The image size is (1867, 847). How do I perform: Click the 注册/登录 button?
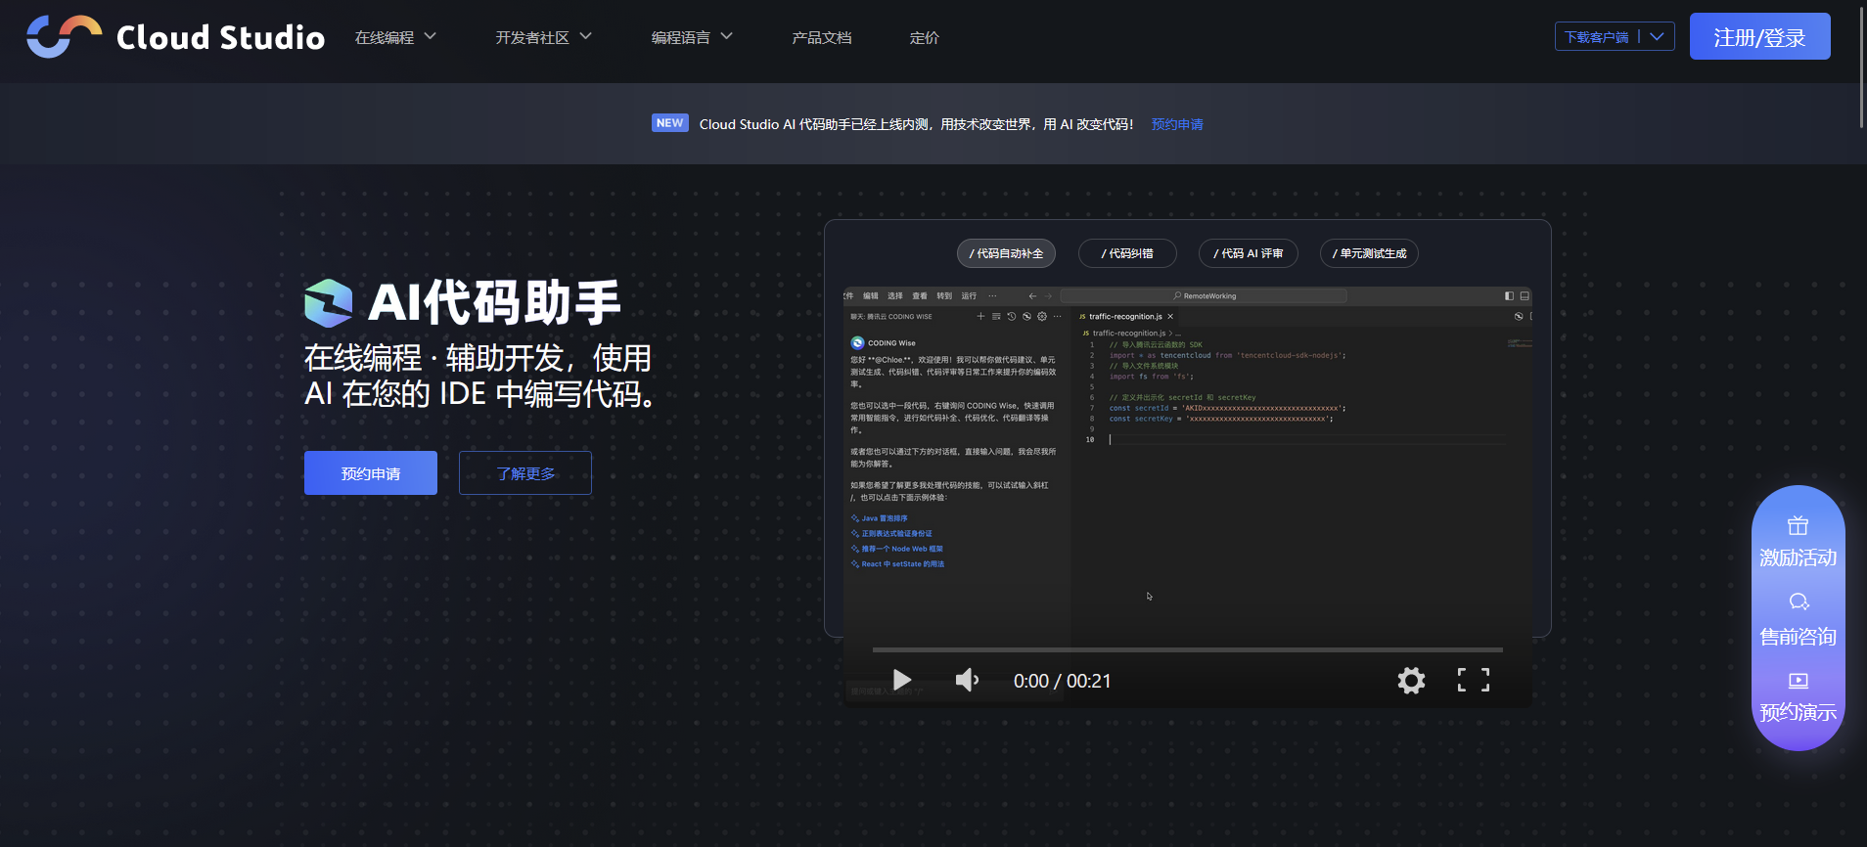(1759, 37)
